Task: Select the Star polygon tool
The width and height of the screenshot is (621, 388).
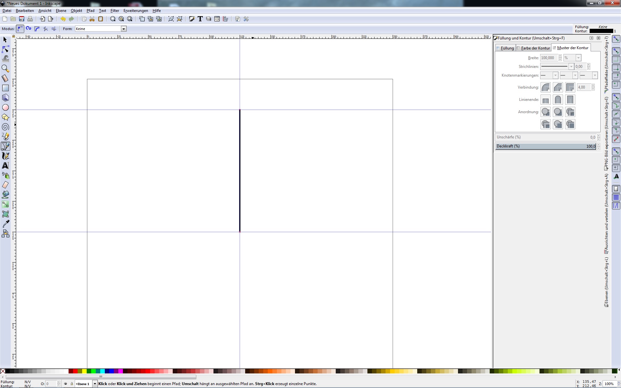Action: (x=5, y=117)
